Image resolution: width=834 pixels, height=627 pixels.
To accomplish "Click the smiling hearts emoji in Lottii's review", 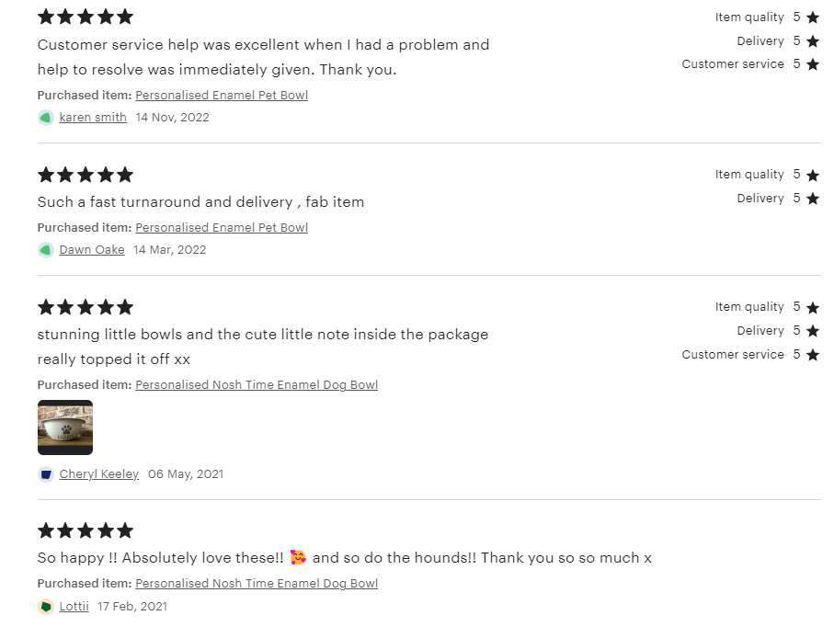I will 298,557.
